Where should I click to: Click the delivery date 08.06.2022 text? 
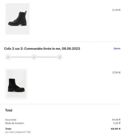(71, 49)
